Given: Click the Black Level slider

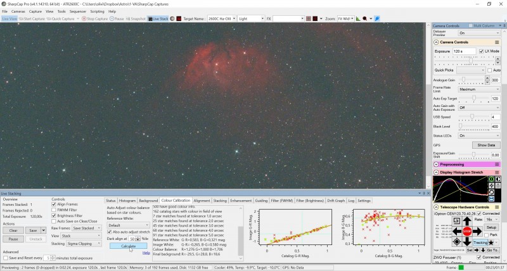Looking at the screenshot, I should tap(473, 127).
